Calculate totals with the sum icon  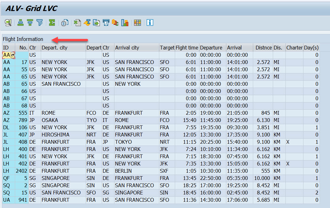click(52, 22)
